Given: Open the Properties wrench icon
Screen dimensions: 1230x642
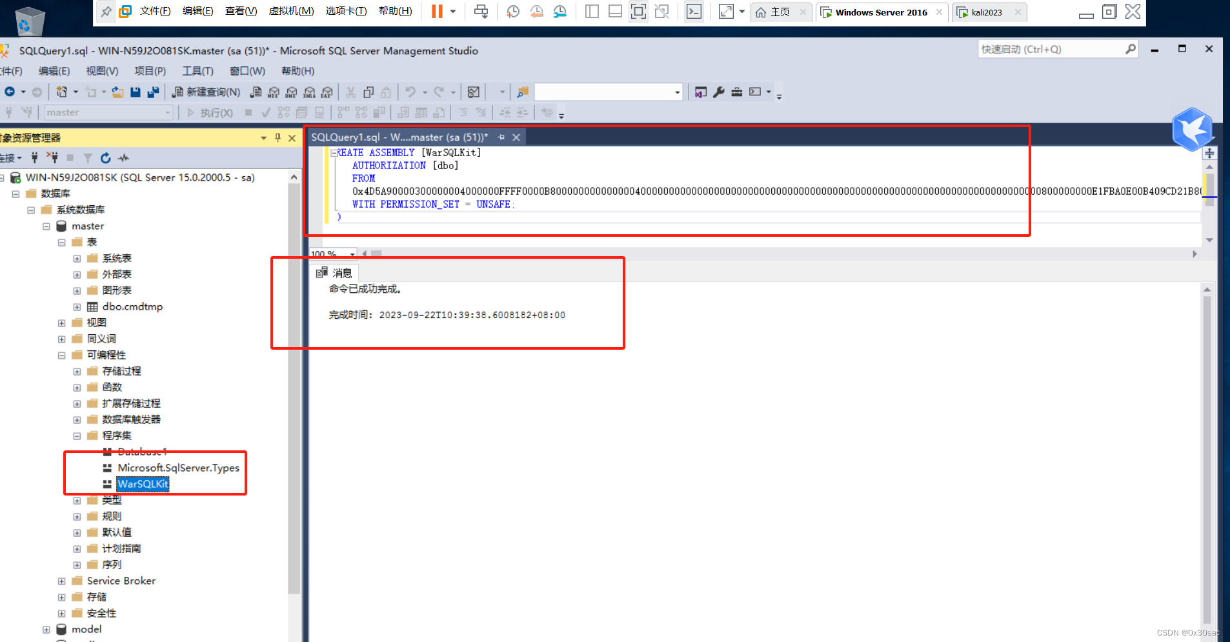Looking at the screenshot, I should click(719, 92).
